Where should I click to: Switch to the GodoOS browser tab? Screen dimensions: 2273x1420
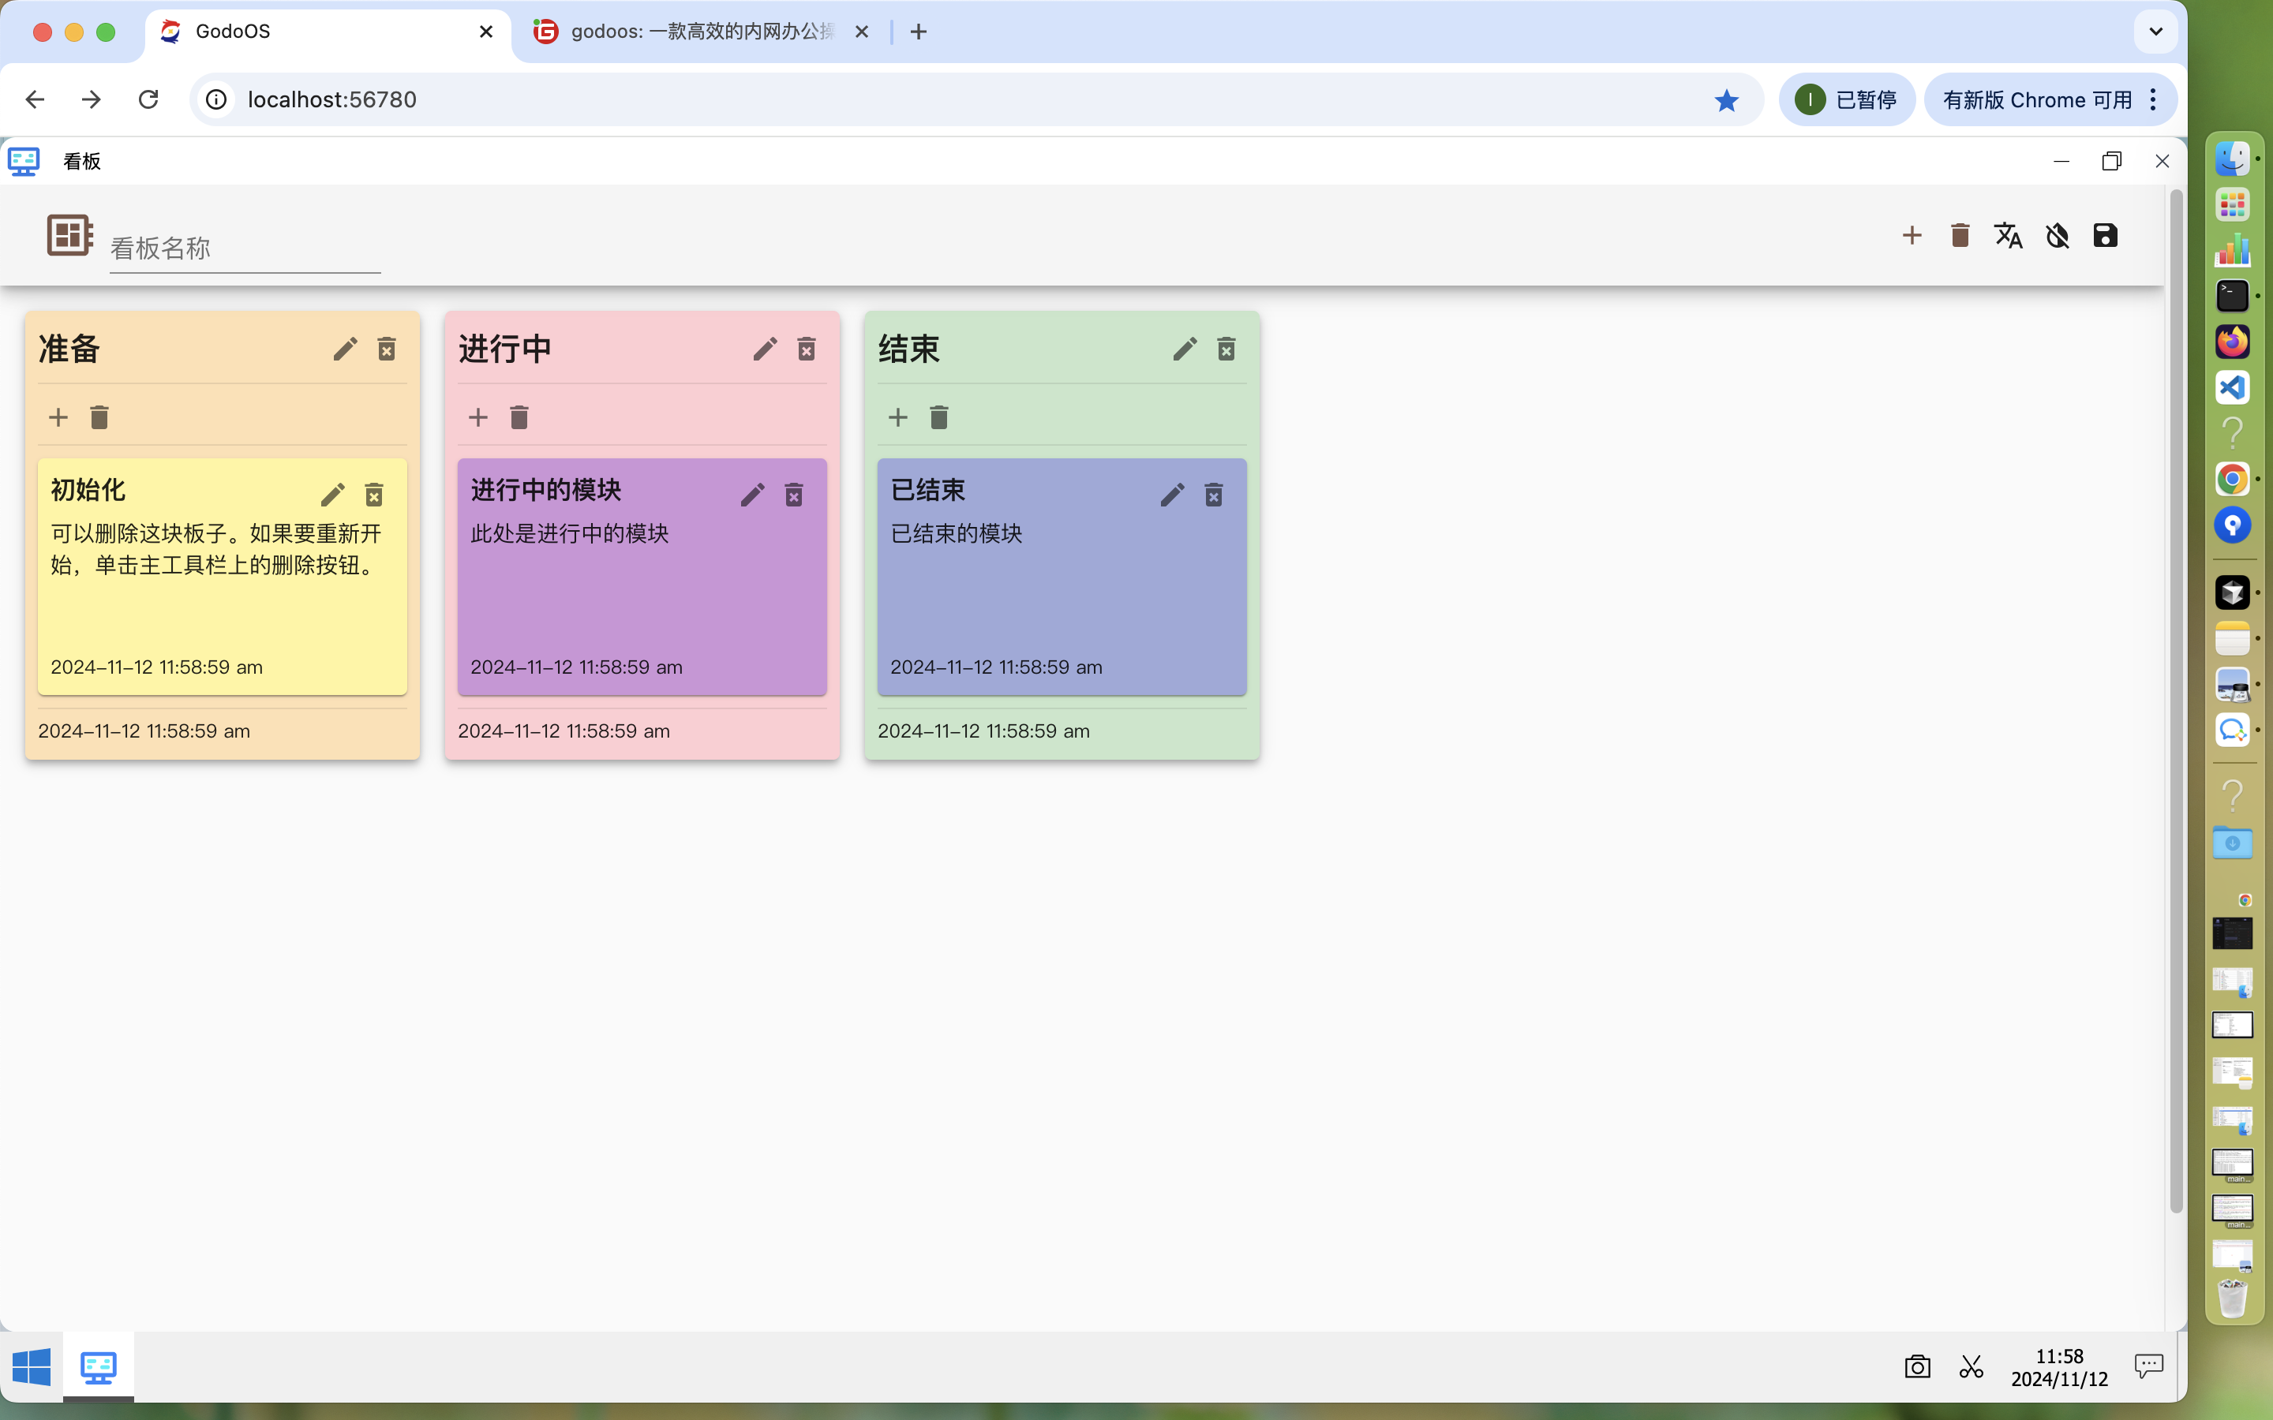click(327, 32)
